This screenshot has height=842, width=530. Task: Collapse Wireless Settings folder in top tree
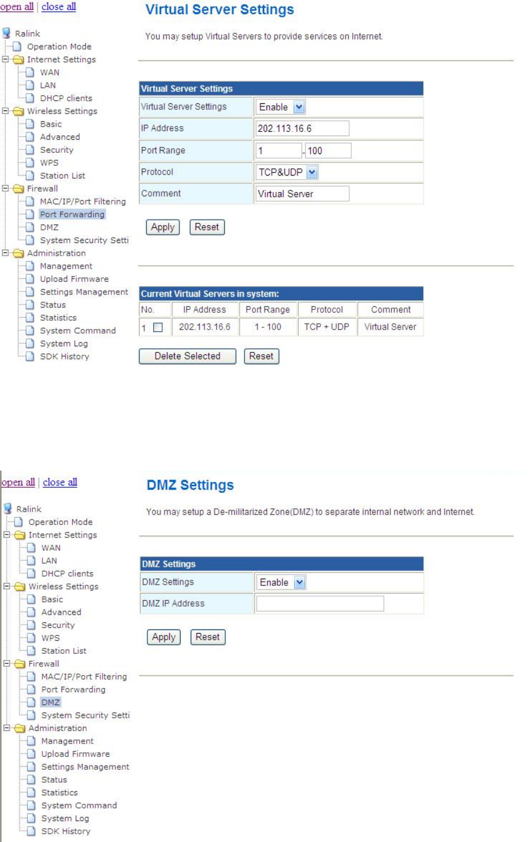coord(5,111)
